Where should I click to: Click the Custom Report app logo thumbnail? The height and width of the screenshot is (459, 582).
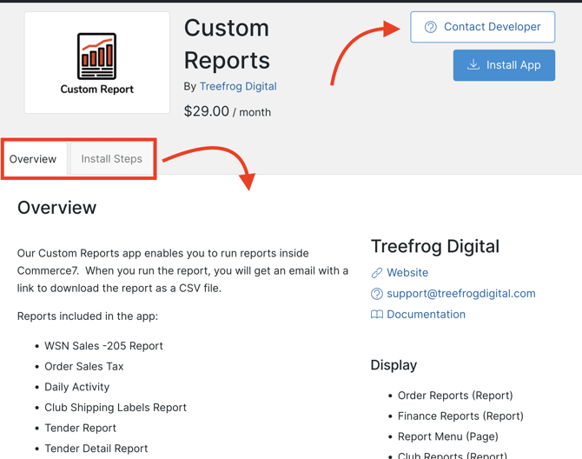(97, 63)
